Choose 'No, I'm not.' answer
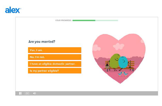The height and width of the screenshot is (106, 162). (55, 57)
